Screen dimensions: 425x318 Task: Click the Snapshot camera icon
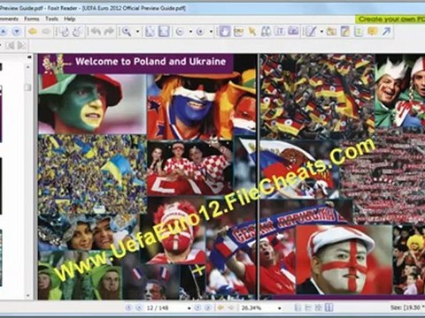pos(293,31)
